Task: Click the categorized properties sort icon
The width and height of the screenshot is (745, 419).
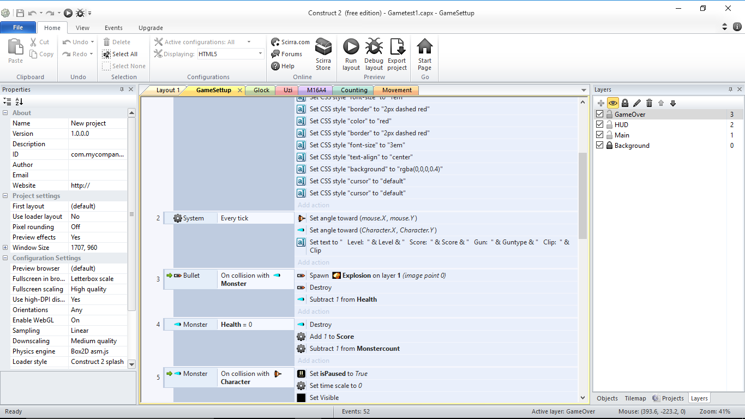Action: tap(7, 101)
